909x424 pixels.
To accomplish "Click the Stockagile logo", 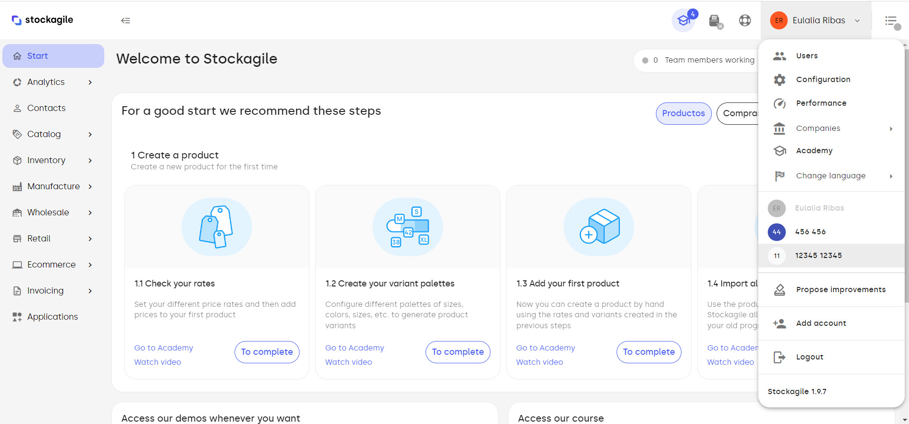I will click(x=43, y=20).
